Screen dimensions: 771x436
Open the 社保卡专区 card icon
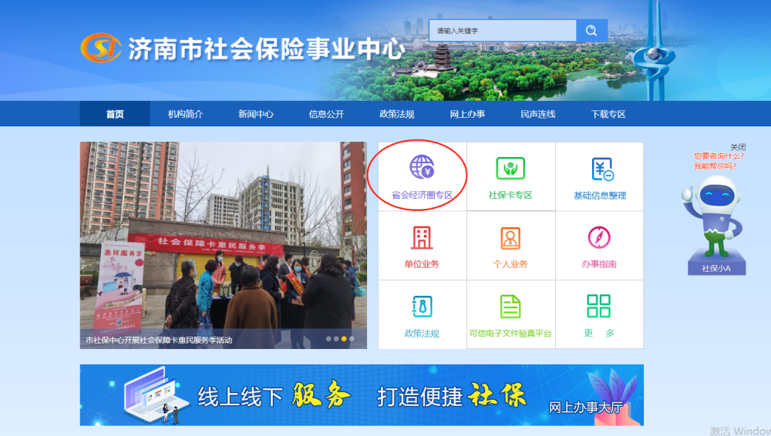(x=510, y=168)
